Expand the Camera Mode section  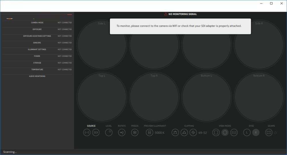[x=37, y=23]
